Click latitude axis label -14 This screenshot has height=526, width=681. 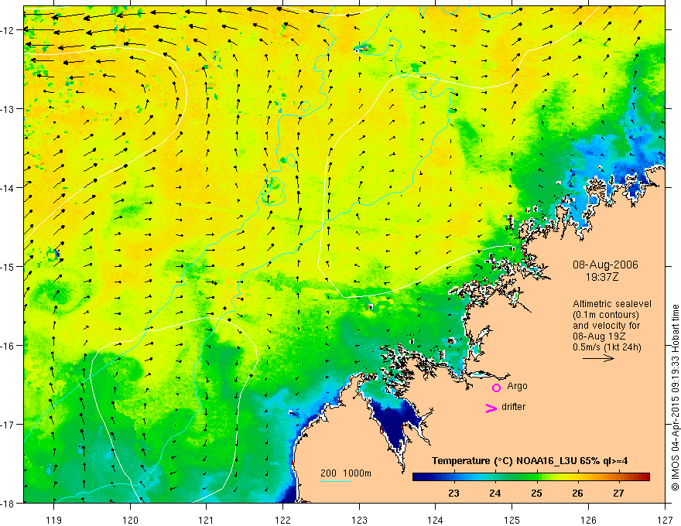pyautogui.click(x=8, y=188)
